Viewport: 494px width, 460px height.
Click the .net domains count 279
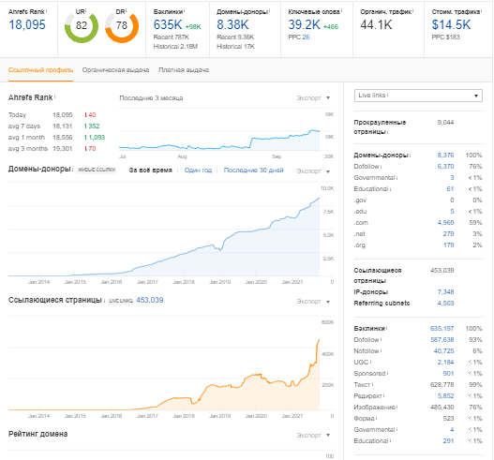tap(448, 234)
